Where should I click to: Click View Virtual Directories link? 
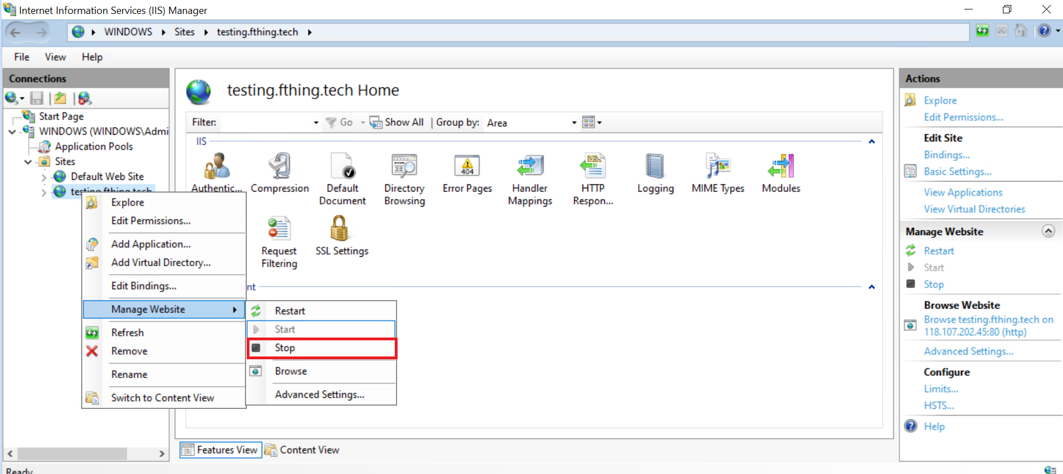coord(974,209)
